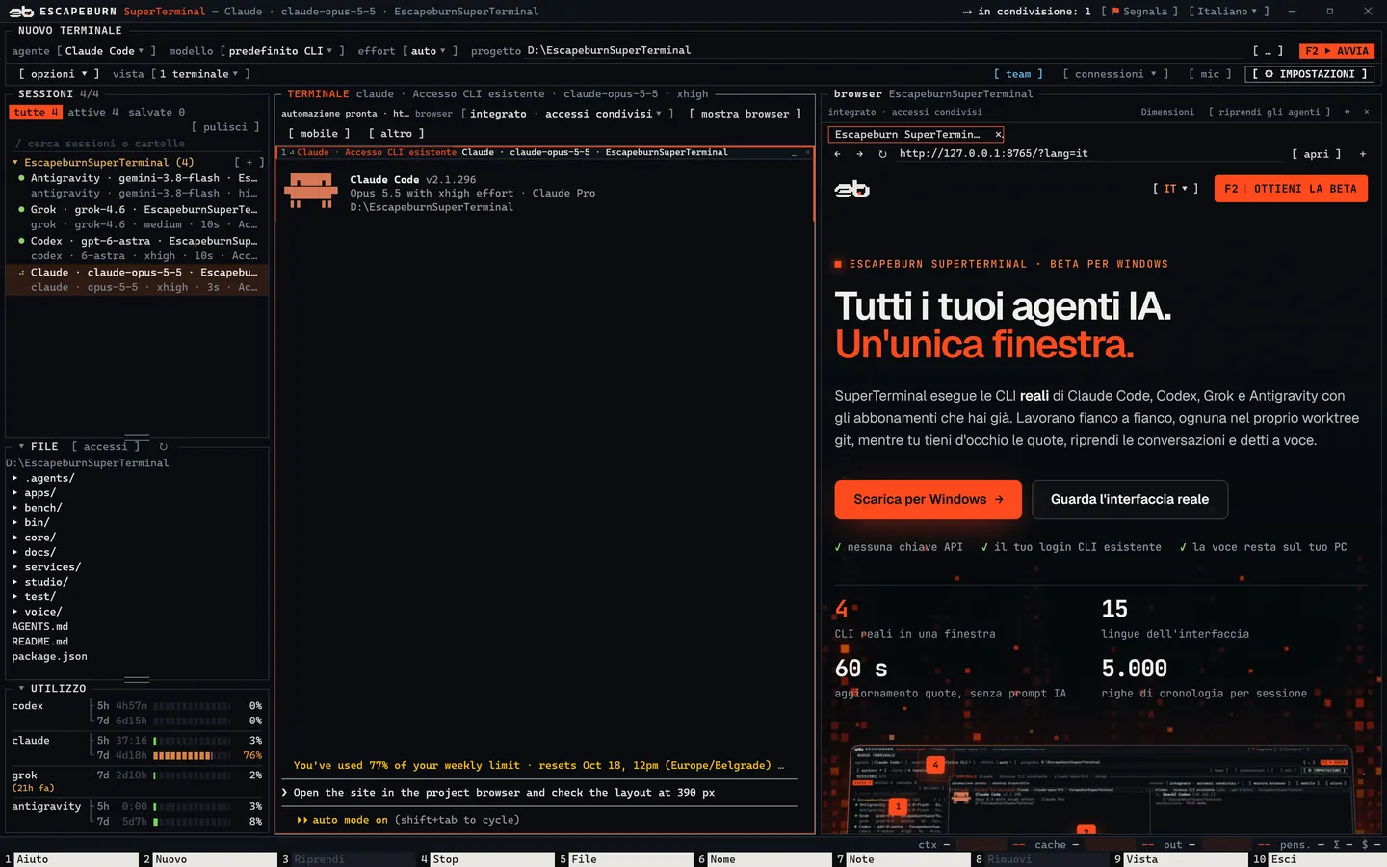Select the 5 File function key item
Image resolution: width=1387 pixels, height=867 pixels.
[x=624, y=859]
